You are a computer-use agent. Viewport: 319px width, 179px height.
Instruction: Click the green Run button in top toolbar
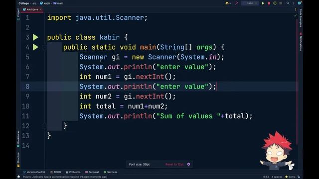[263, 3]
